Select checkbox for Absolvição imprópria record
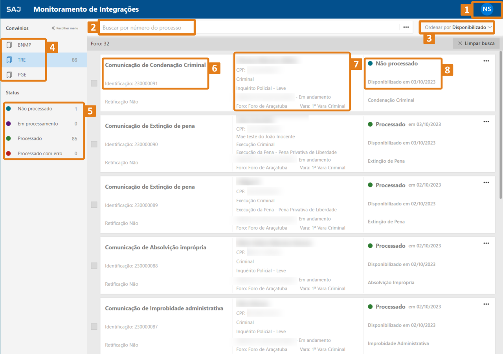The height and width of the screenshot is (354, 503). [x=94, y=265]
